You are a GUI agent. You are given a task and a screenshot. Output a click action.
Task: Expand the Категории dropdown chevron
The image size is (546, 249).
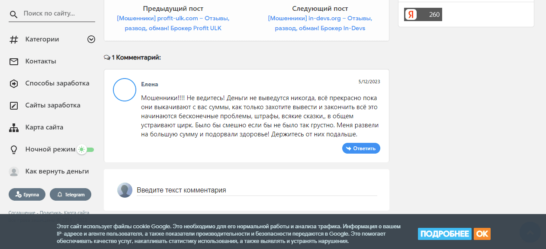(91, 39)
